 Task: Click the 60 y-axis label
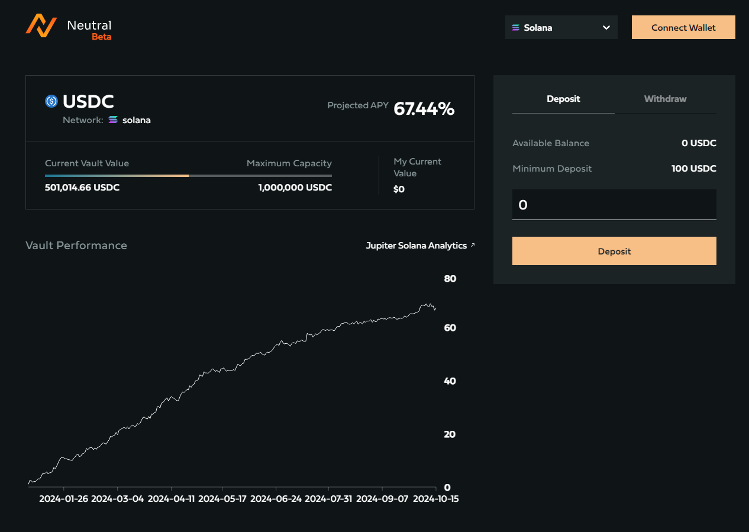450,328
